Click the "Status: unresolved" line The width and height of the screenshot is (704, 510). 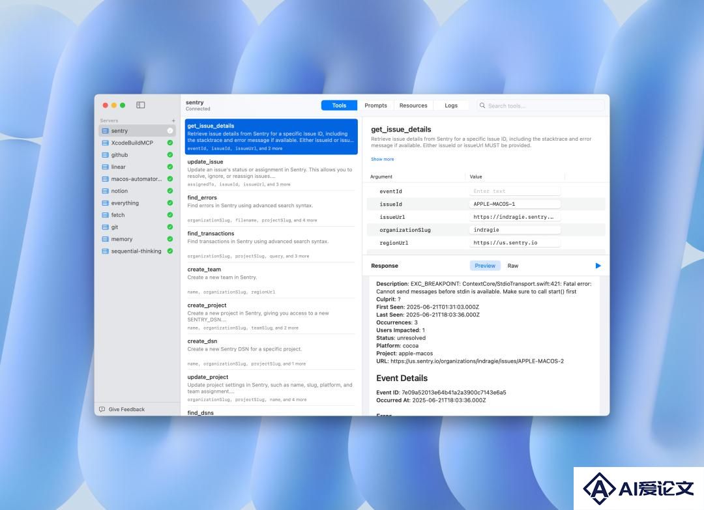coord(401,338)
